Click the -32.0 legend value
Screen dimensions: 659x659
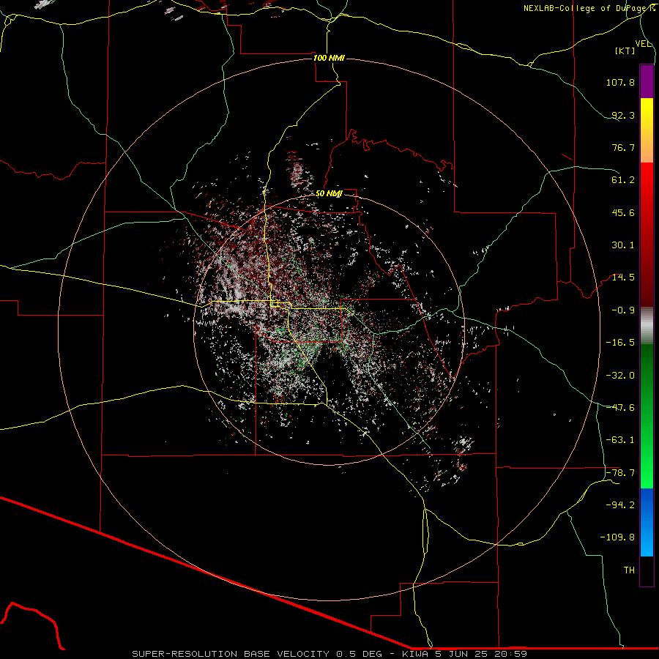point(620,376)
